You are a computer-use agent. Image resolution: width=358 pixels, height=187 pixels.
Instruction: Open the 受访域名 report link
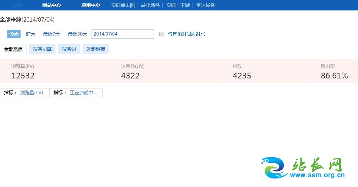click(x=206, y=5)
